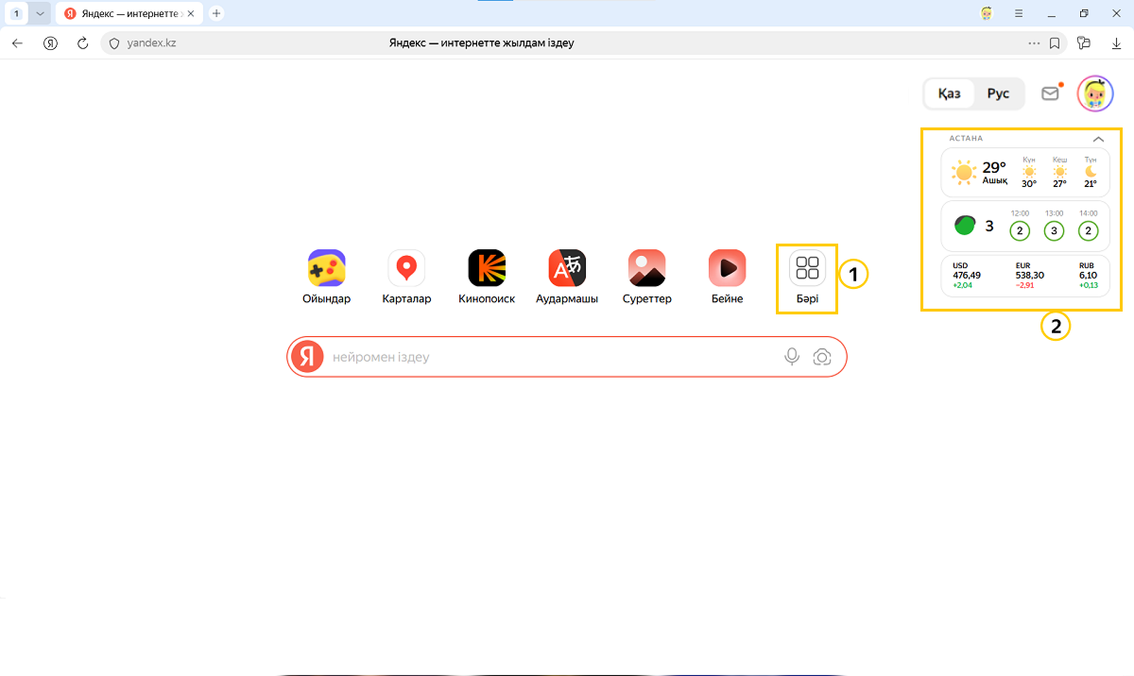Switch interface language to Рус
The width and height of the screenshot is (1134, 676).
tap(998, 93)
